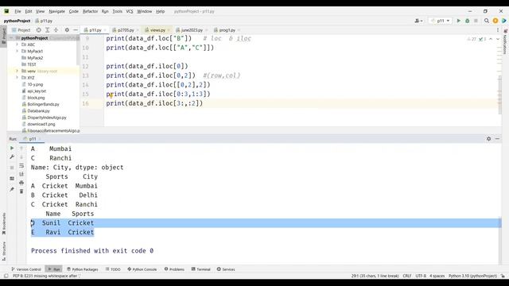
Task: Open Python 3.10 interpreter selector
Action: pos(472,276)
